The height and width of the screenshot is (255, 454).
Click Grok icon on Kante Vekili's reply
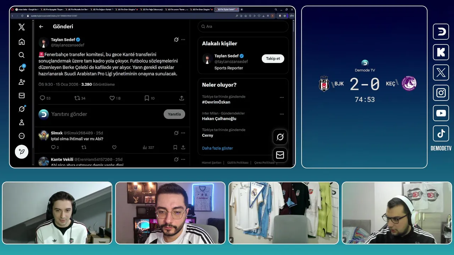[x=176, y=159]
